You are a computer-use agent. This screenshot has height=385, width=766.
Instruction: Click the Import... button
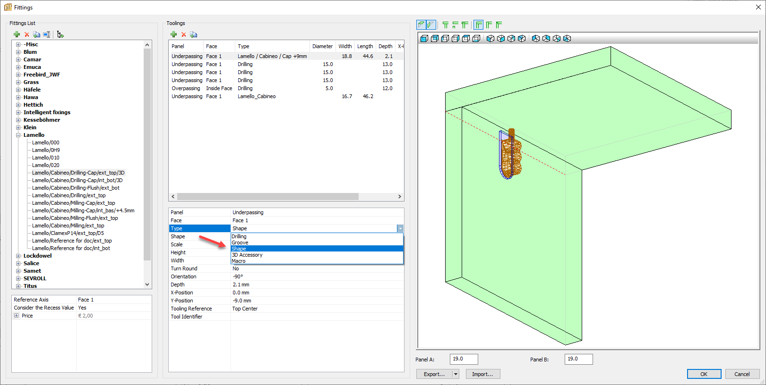tap(482, 374)
